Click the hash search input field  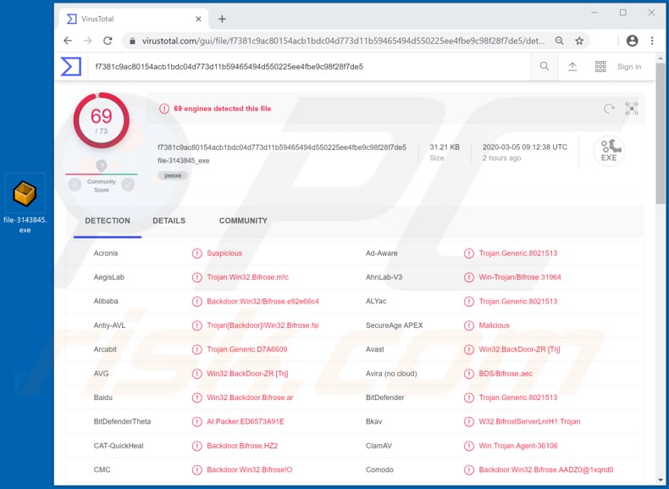tap(309, 67)
